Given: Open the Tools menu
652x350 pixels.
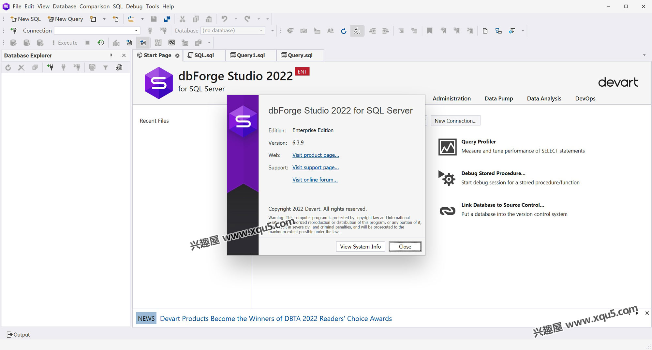Looking at the screenshot, I should pos(152,6).
